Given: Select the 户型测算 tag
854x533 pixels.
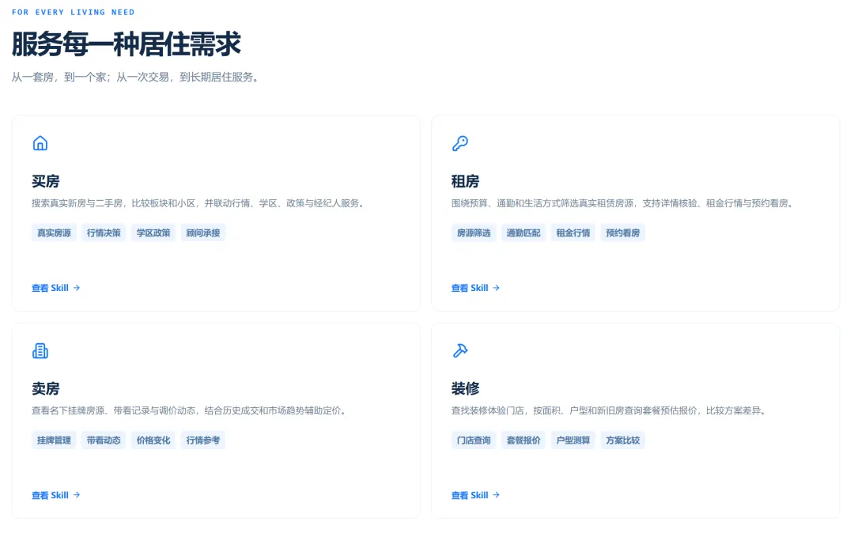Looking at the screenshot, I should pyautogui.click(x=573, y=440).
